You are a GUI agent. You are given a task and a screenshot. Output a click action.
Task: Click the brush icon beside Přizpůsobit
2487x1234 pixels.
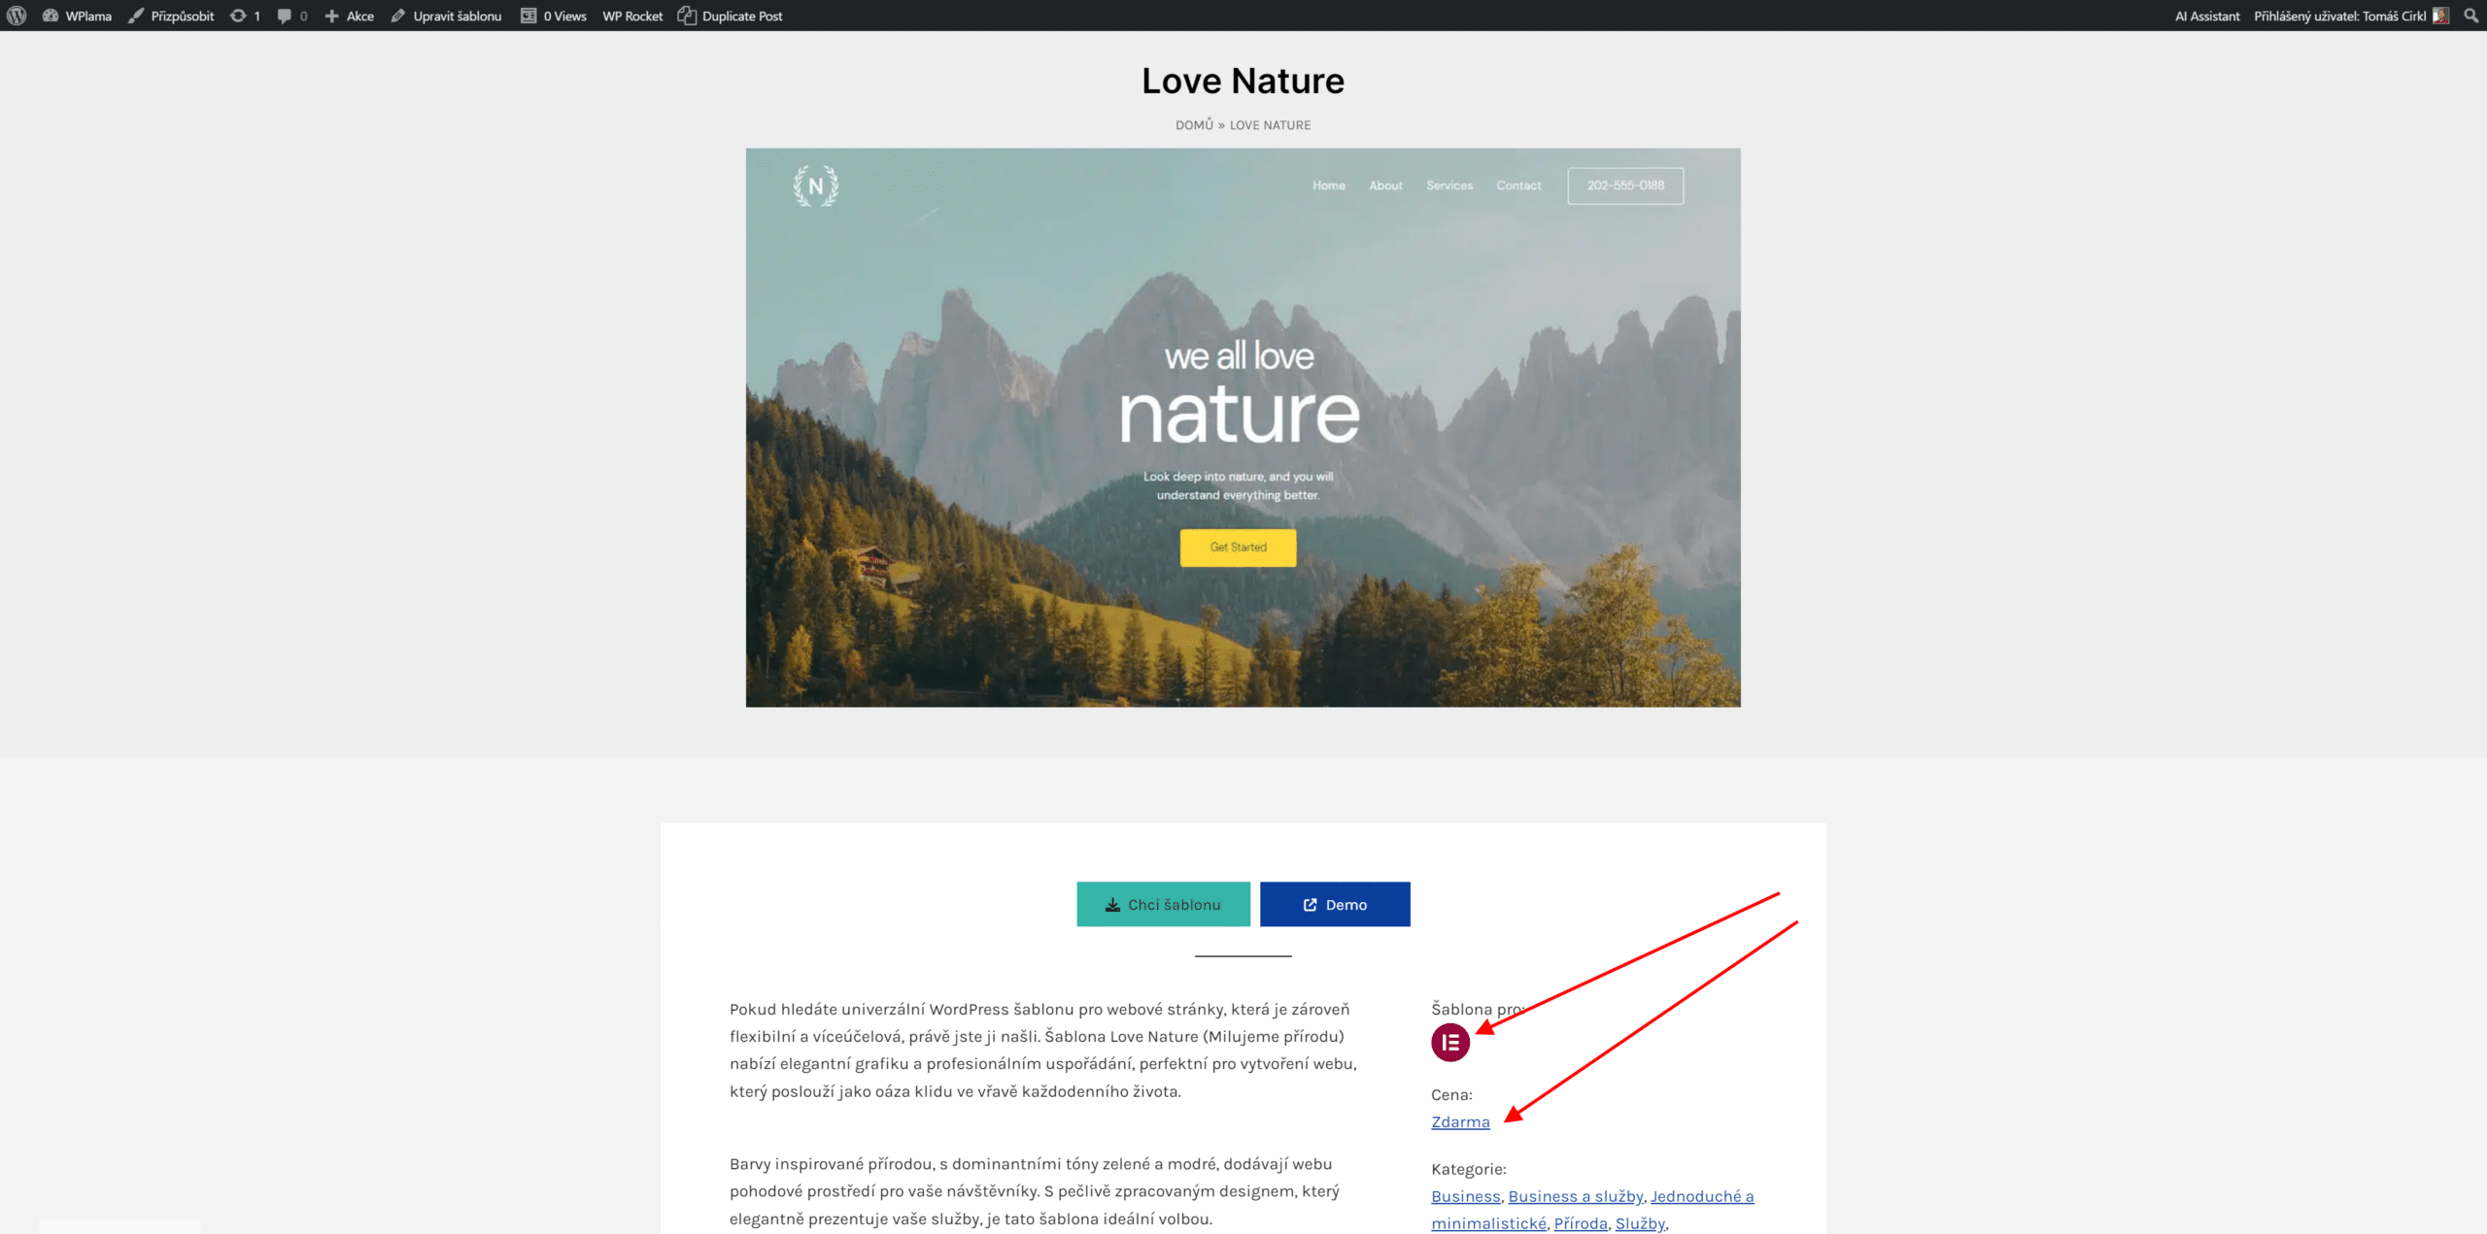click(136, 16)
